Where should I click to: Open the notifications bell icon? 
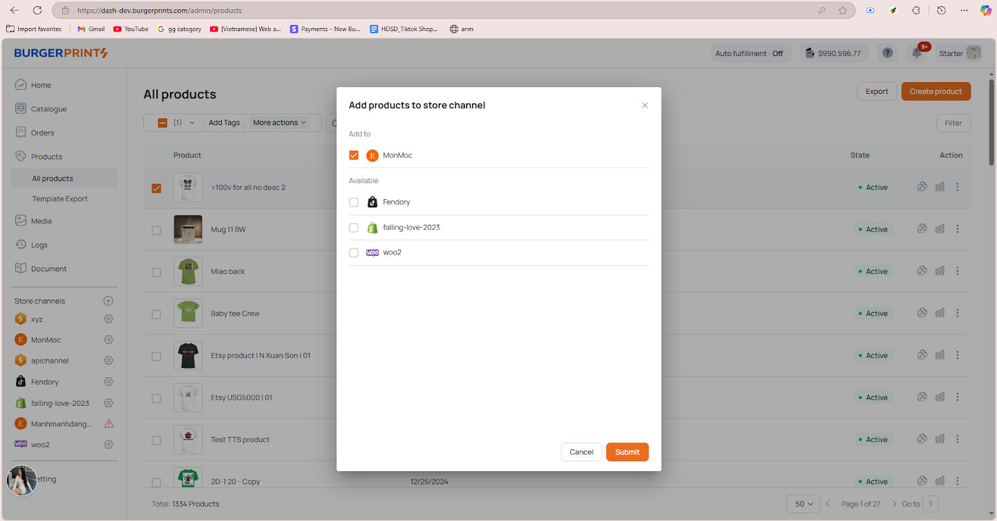(x=917, y=53)
